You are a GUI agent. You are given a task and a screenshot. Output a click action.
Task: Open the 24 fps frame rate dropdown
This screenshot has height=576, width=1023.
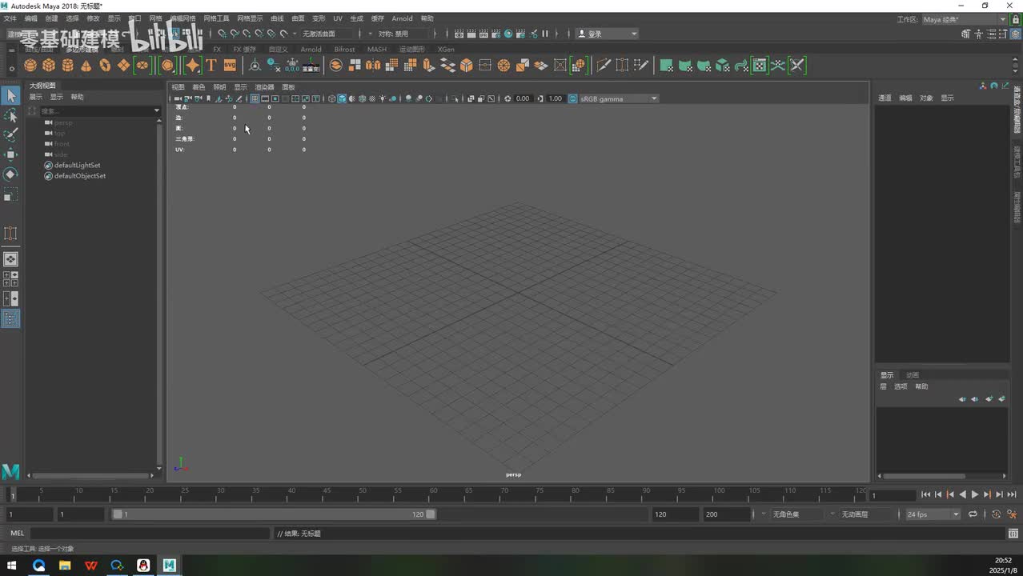pos(933,514)
